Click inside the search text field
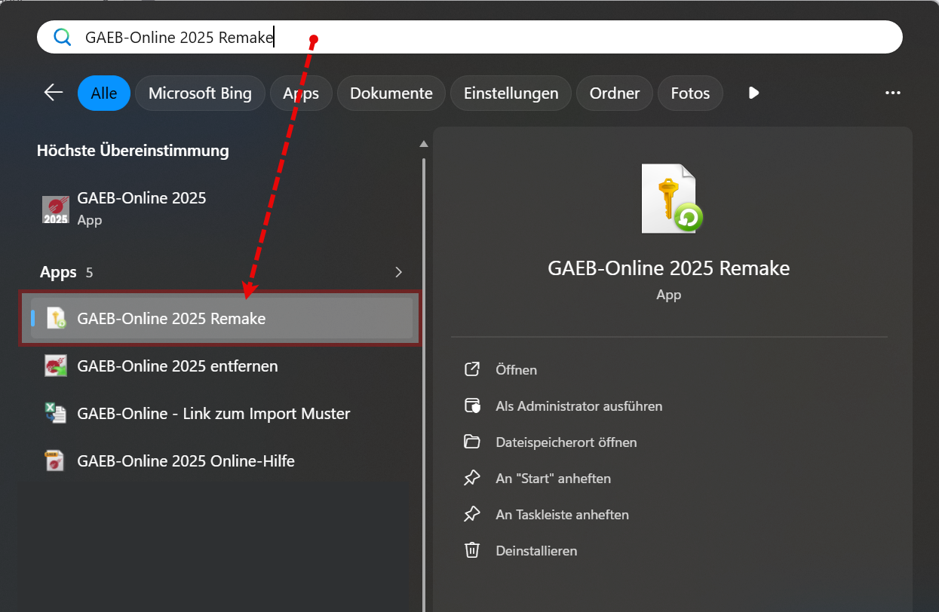Image resolution: width=939 pixels, height=612 pixels. coord(528,37)
